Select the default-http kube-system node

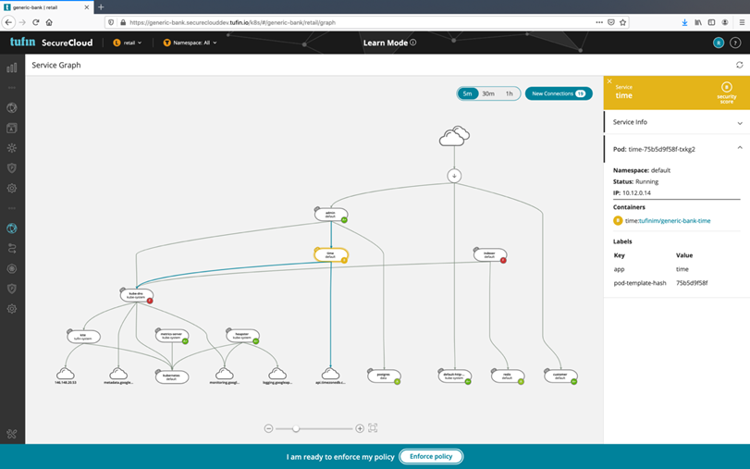click(454, 376)
